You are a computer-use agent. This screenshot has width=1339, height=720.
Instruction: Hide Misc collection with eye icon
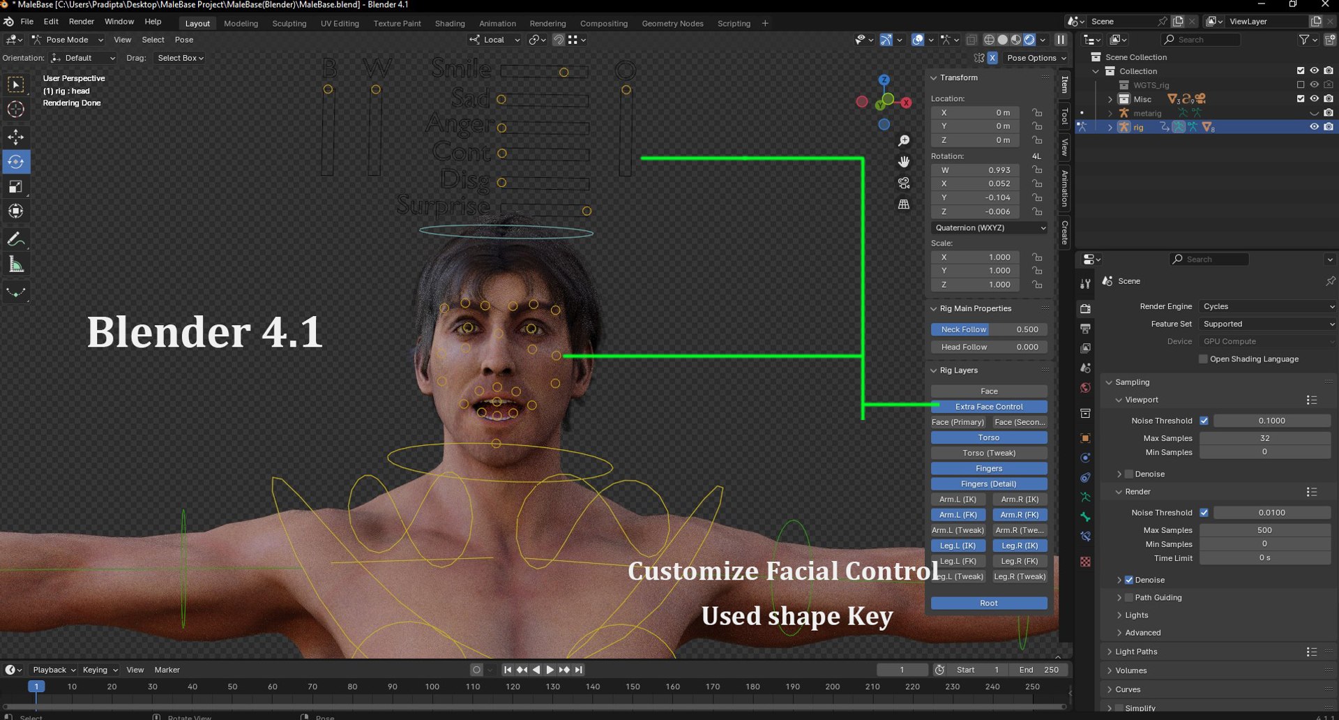click(1314, 99)
